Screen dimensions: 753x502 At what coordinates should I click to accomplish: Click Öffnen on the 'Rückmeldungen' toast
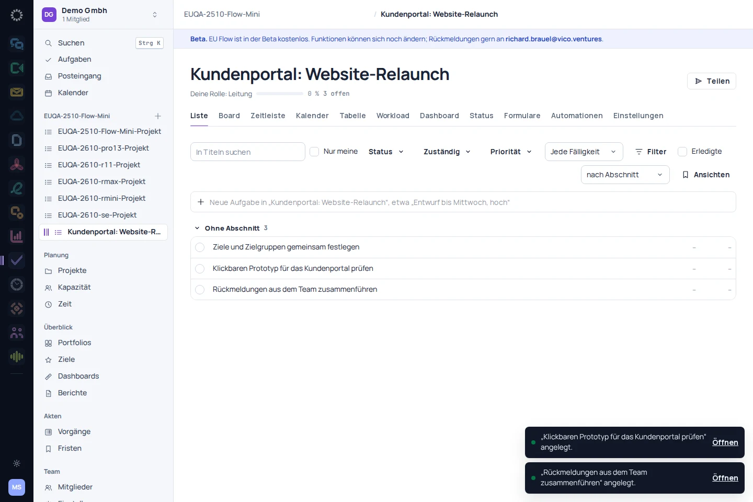coord(725,478)
